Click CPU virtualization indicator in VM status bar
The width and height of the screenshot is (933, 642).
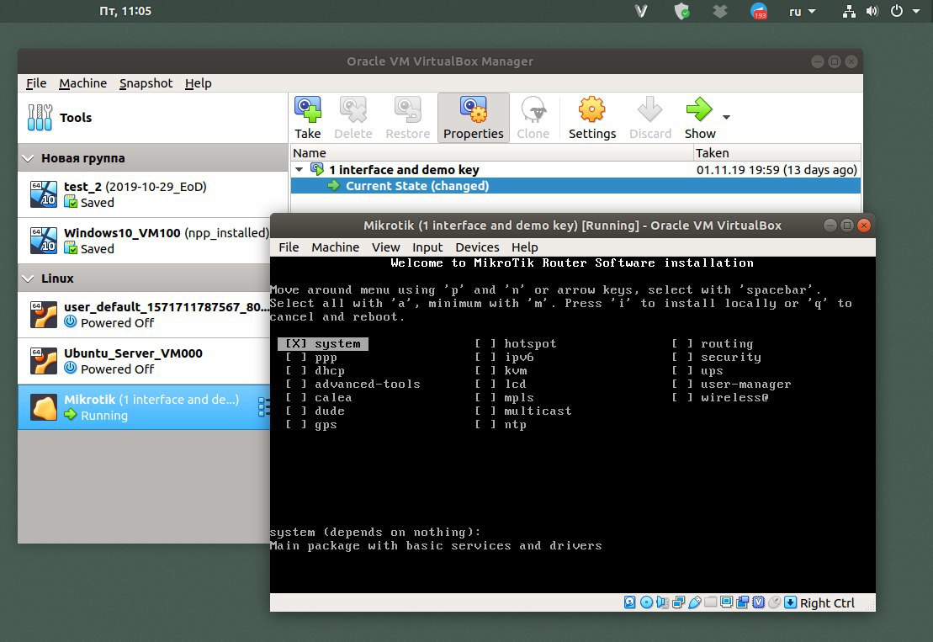tap(759, 602)
